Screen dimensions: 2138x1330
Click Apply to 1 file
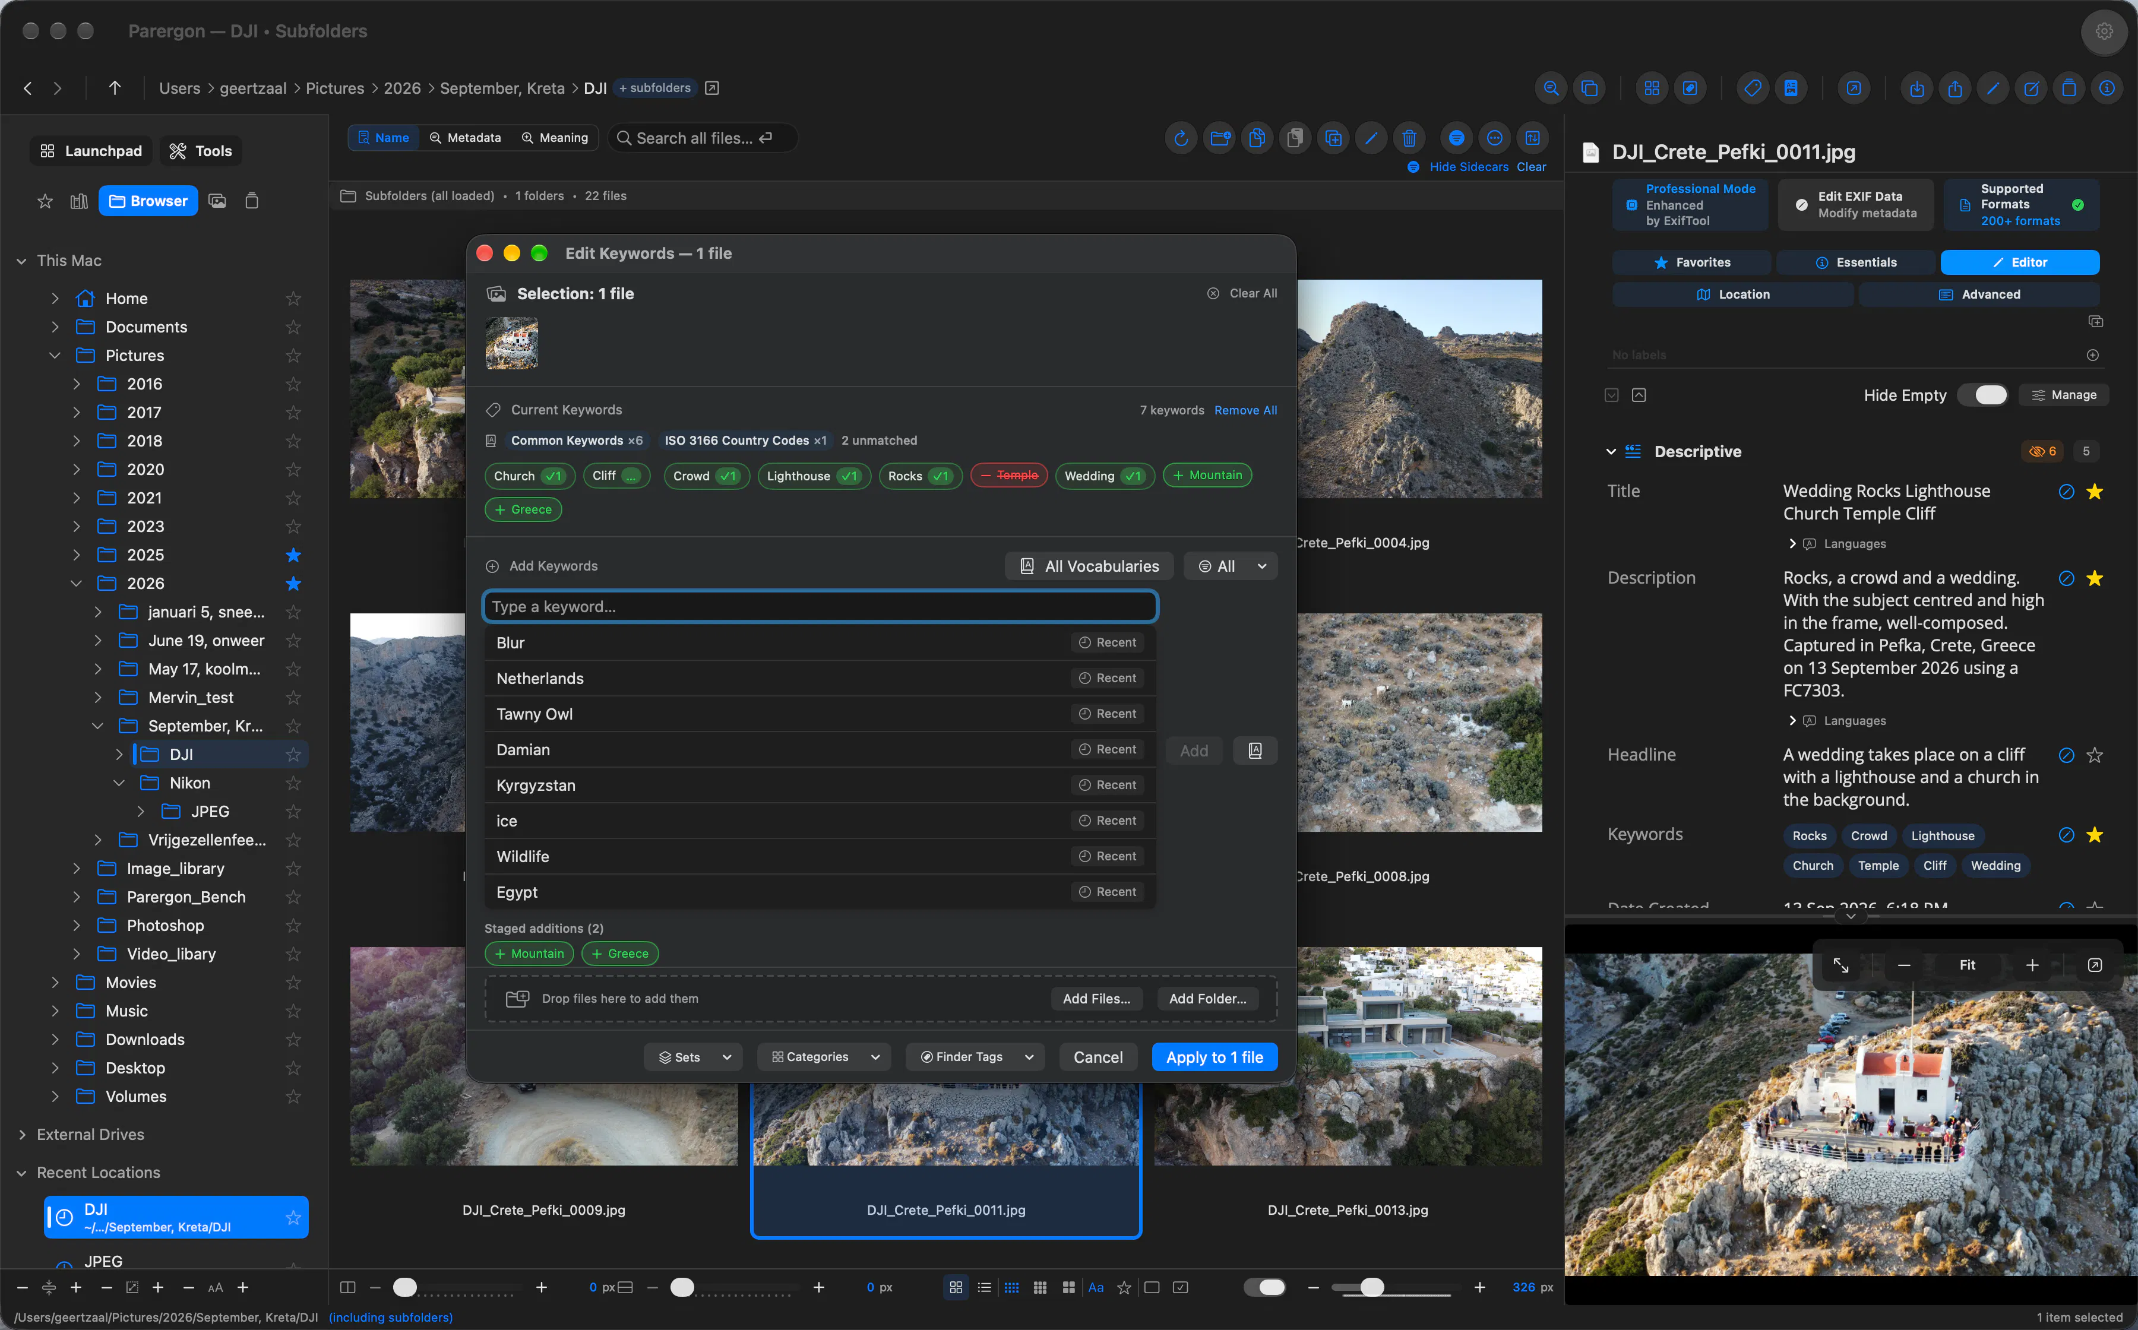(1214, 1056)
